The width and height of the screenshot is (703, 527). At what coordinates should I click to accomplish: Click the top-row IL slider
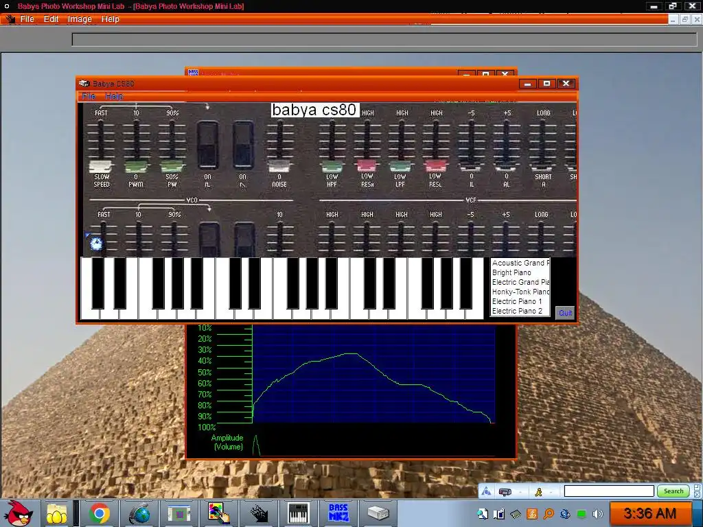(x=471, y=145)
